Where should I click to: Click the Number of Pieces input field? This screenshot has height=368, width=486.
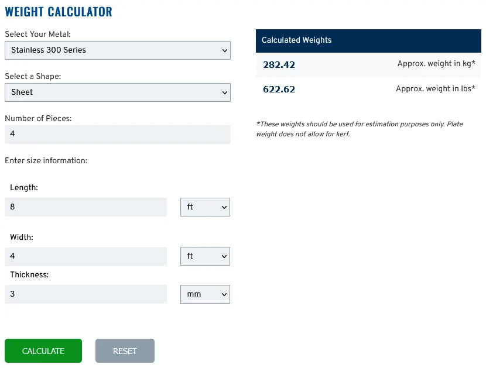coord(118,135)
